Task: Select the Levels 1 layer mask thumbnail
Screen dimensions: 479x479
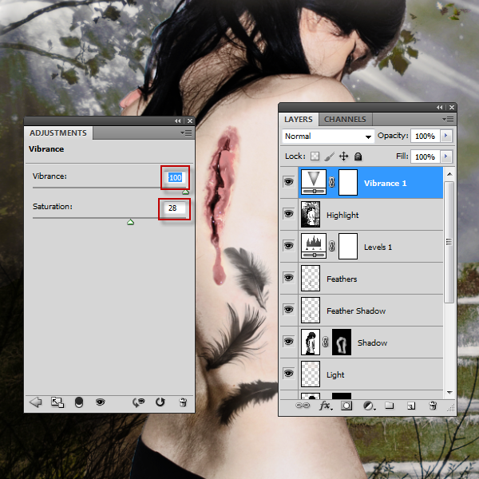Action: click(x=348, y=246)
